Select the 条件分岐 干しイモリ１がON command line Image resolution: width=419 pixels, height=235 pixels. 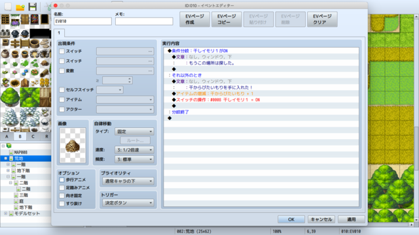pos(261,51)
